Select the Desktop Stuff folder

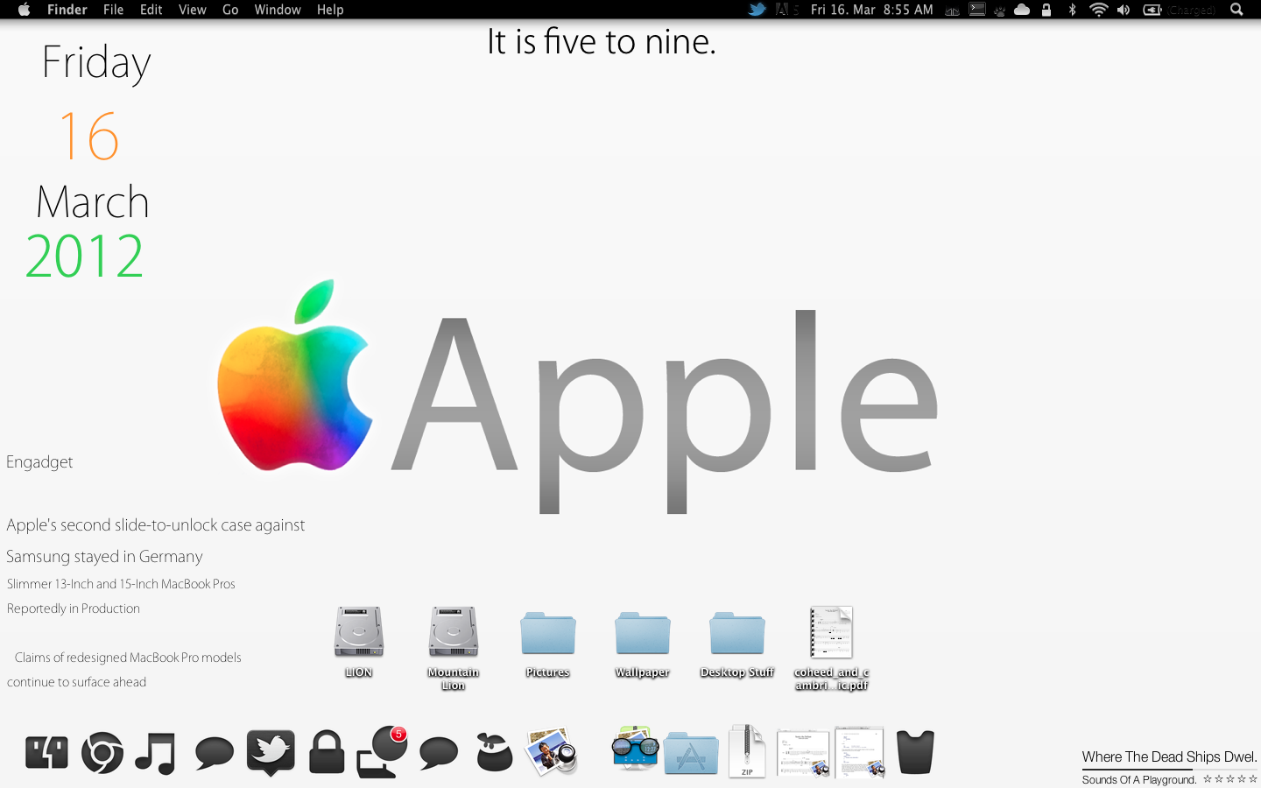pyautogui.click(x=737, y=644)
